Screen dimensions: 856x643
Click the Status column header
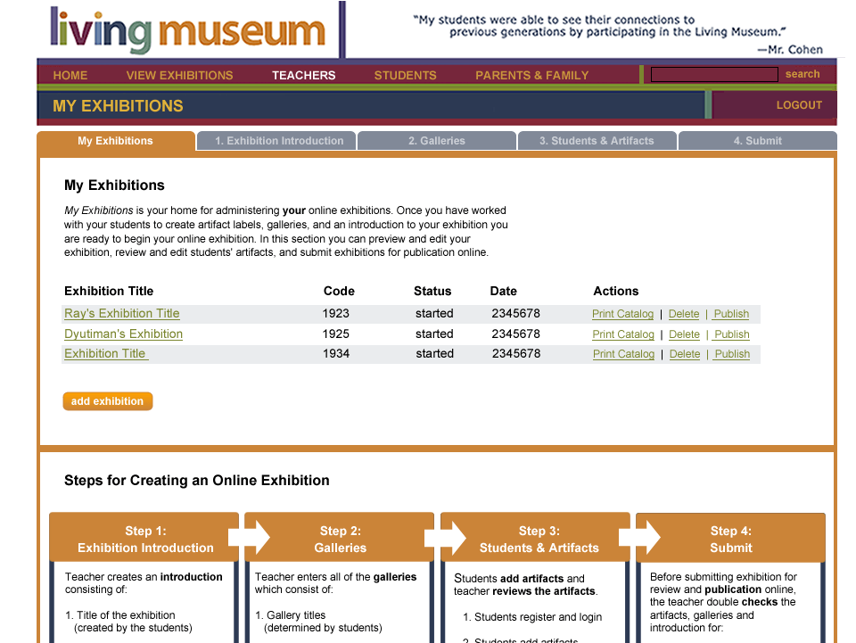(432, 291)
